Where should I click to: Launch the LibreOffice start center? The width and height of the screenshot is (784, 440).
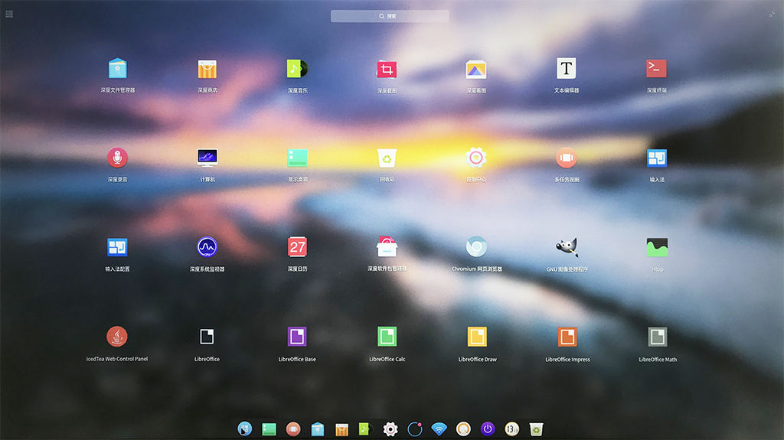click(207, 337)
